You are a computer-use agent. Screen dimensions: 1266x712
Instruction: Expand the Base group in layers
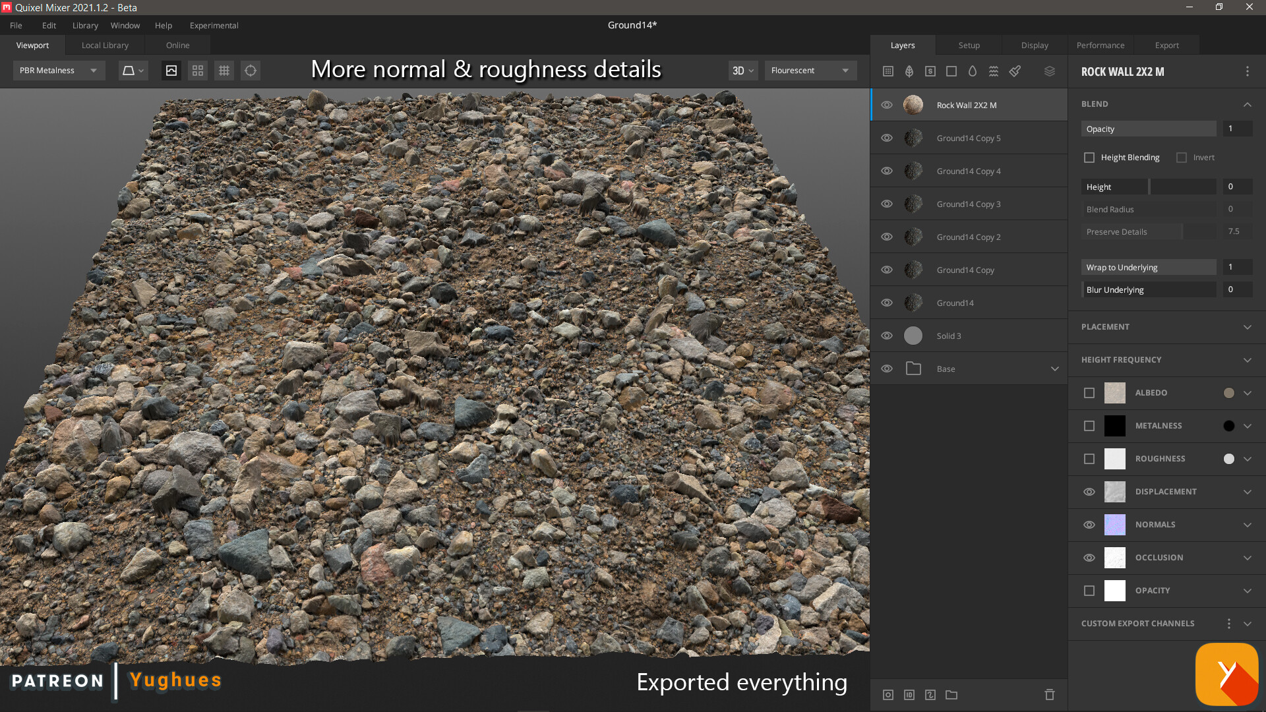coord(1054,369)
